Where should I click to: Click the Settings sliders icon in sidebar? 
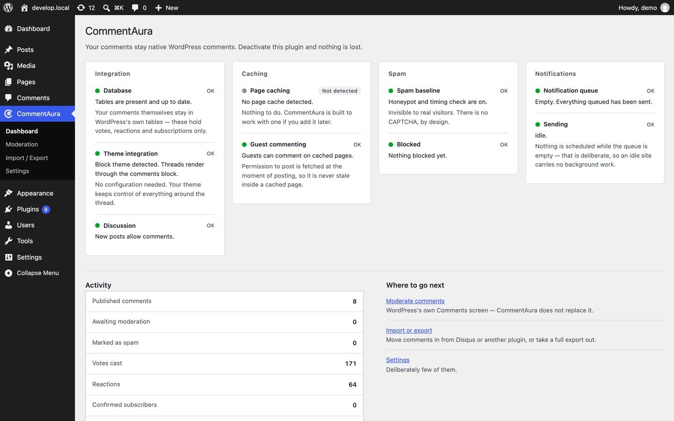tap(8, 257)
